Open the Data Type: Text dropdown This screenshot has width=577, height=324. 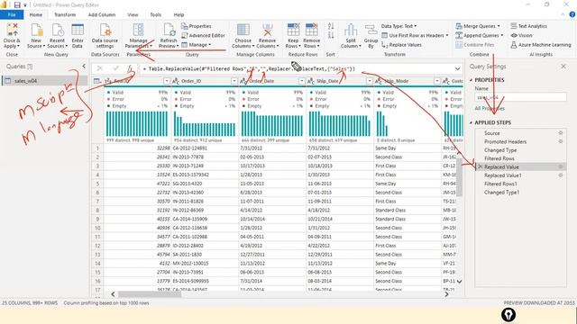coord(398,26)
